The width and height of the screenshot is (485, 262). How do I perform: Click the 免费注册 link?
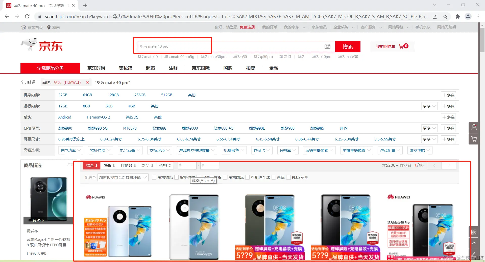(247, 27)
